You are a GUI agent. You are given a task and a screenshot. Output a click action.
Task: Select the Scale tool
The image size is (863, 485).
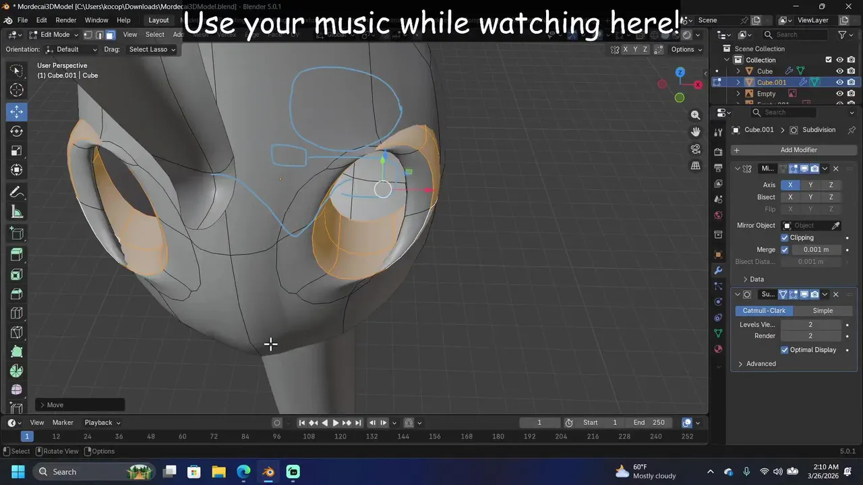tap(17, 151)
